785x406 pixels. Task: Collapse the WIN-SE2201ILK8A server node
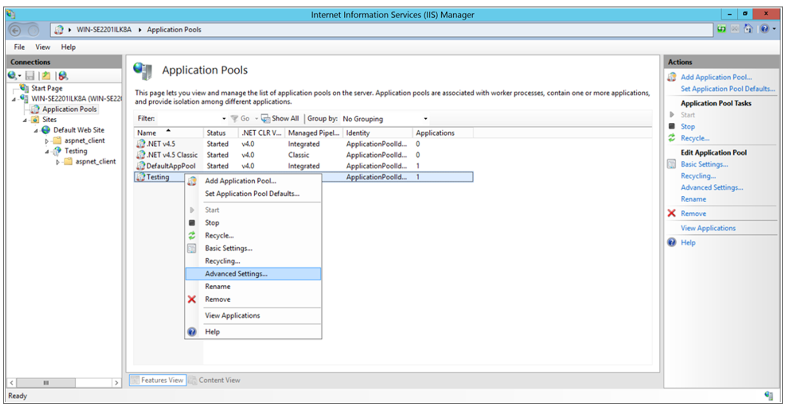(14, 99)
